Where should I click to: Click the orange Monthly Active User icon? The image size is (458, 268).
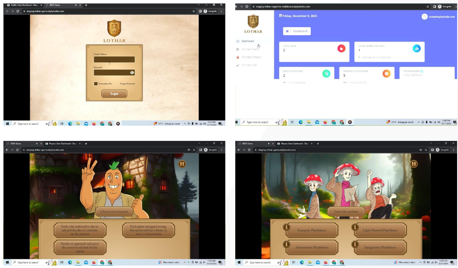[x=387, y=74]
